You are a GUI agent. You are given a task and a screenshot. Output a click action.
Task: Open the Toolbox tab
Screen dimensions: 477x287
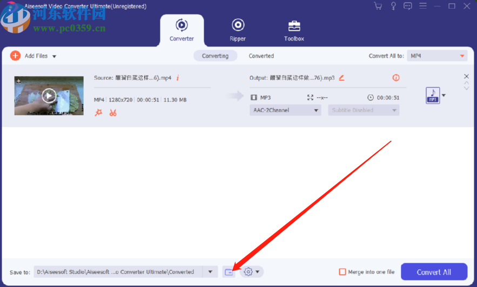(294, 30)
